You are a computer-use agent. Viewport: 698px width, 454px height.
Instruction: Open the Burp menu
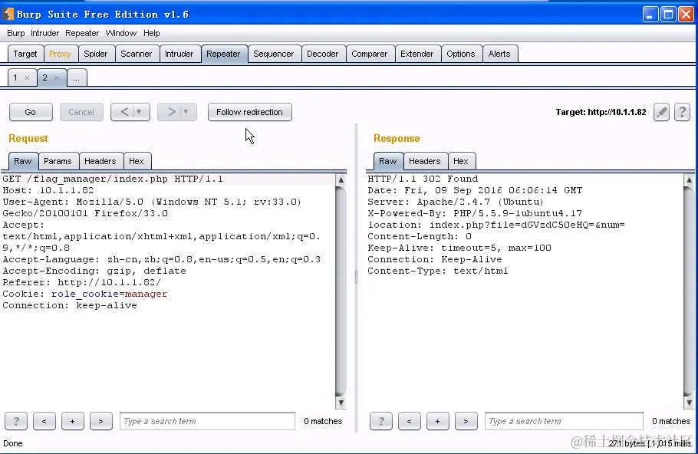click(16, 33)
